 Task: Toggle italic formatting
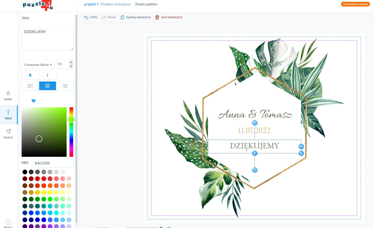47,75
